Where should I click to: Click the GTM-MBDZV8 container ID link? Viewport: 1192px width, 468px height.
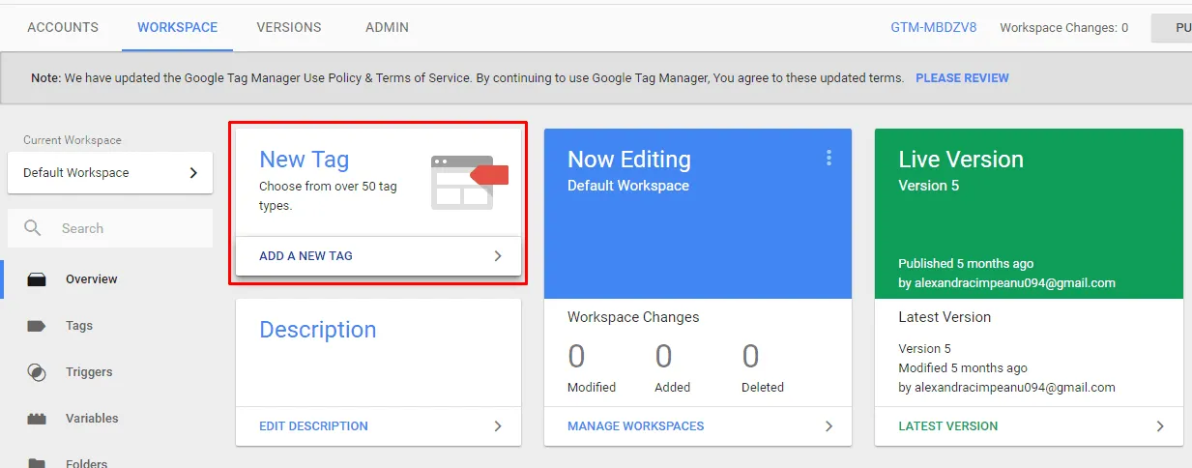tap(934, 27)
